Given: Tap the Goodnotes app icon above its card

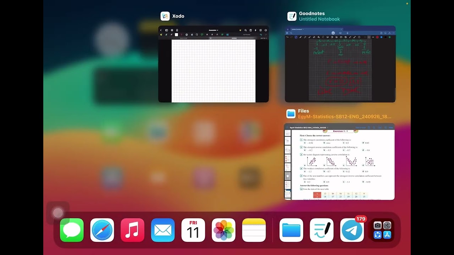Looking at the screenshot, I should click(x=292, y=16).
